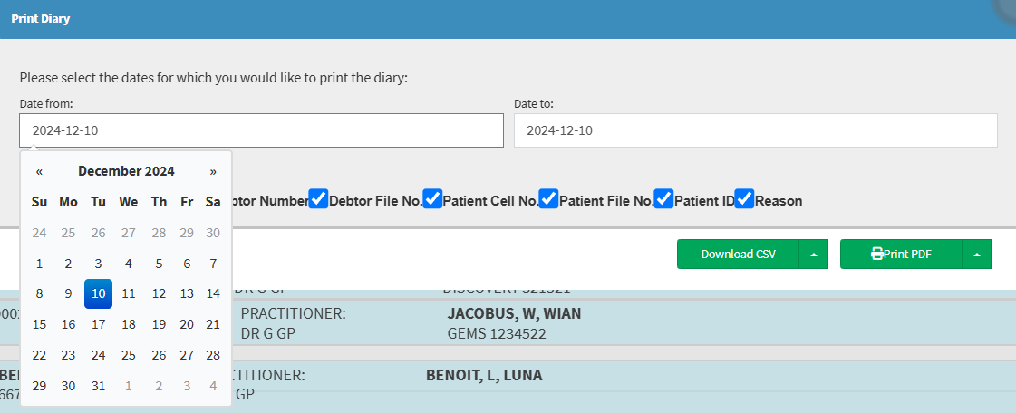The width and height of the screenshot is (1016, 413).
Task: Toggle the Debtor File No. checkbox
Action: [318, 199]
